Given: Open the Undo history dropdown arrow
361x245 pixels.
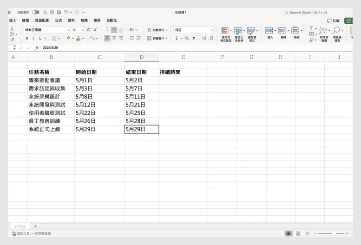Looking at the screenshot, I should (71, 13).
